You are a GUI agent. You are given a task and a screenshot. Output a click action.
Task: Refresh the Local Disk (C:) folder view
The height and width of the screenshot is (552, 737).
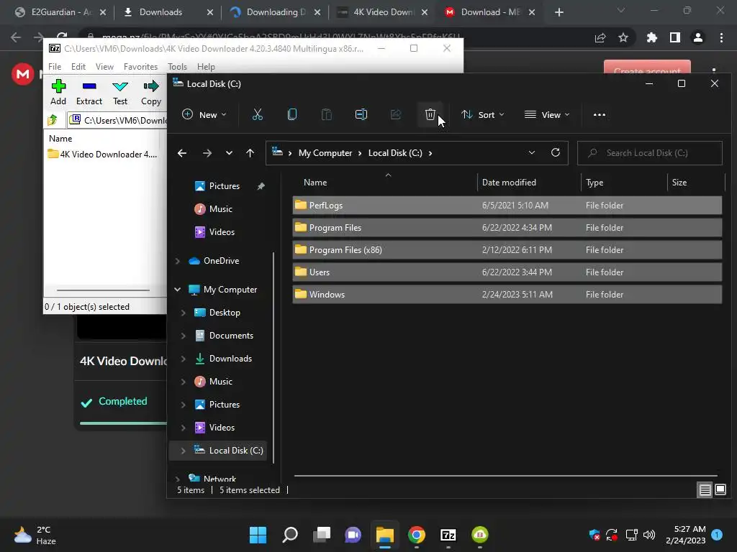tap(556, 152)
